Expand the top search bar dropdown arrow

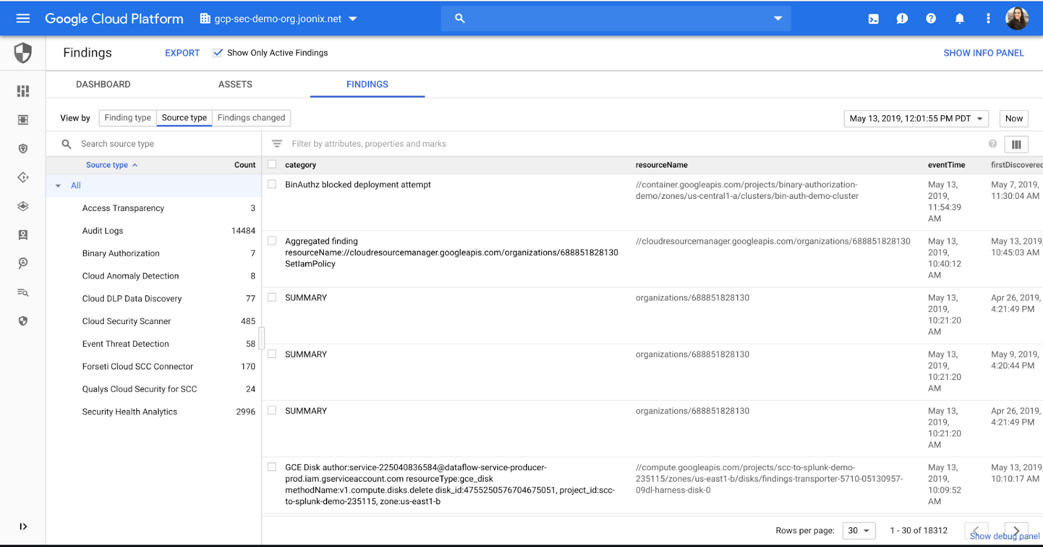[778, 19]
